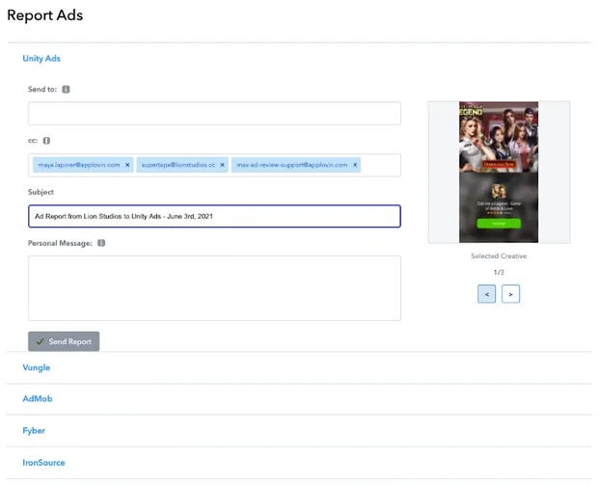This screenshot has width=598, height=485.
Task: Click the info icon next to cc
Action: click(x=46, y=141)
